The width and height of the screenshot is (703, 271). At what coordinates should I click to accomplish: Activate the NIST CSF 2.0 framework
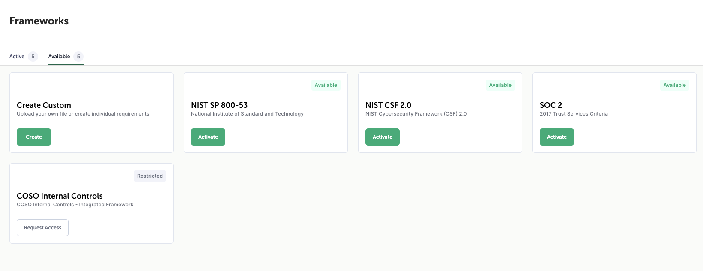click(382, 137)
